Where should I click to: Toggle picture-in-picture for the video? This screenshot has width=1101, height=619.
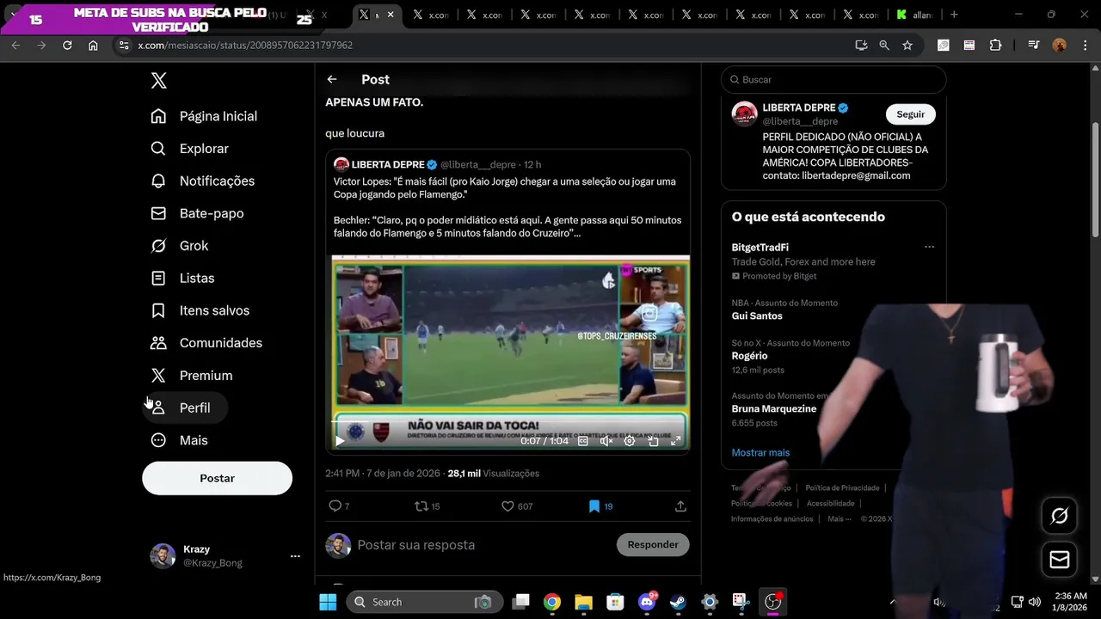pos(653,441)
